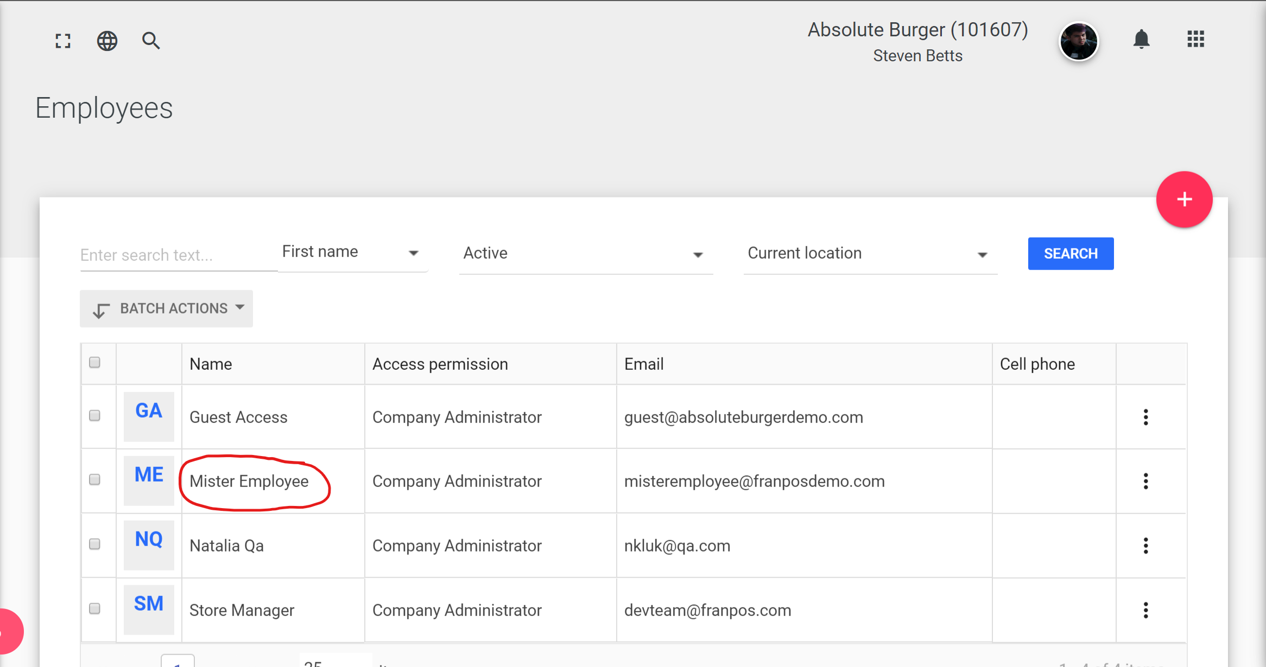The image size is (1266, 667).
Task: Open kebab menu for Natalia Qa
Action: pos(1145,546)
